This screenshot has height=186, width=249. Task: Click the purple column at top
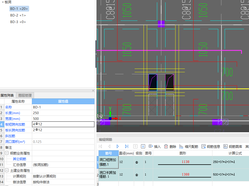pyautogui.click(x=161, y=24)
